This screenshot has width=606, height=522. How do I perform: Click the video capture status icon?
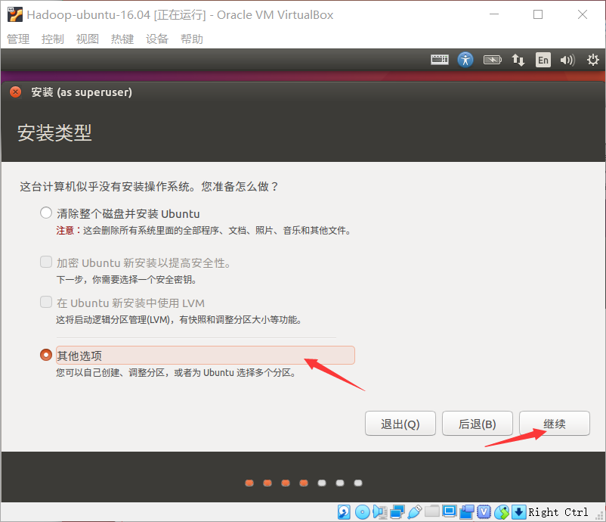click(467, 512)
